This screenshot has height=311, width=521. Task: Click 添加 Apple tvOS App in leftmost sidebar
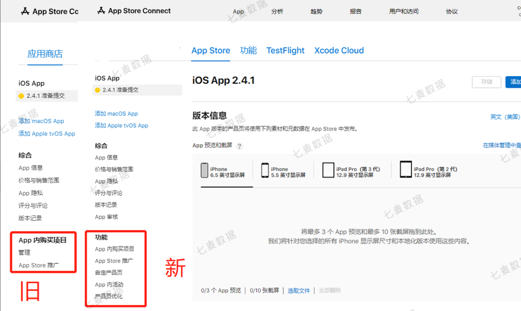(x=47, y=134)
